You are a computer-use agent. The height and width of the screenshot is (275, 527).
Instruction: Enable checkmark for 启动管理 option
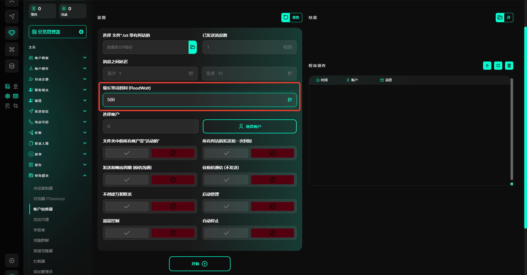coord(226,206)
